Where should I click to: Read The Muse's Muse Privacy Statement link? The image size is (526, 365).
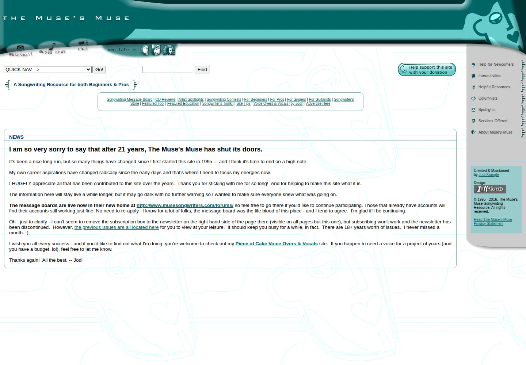(x=493, y=222)
